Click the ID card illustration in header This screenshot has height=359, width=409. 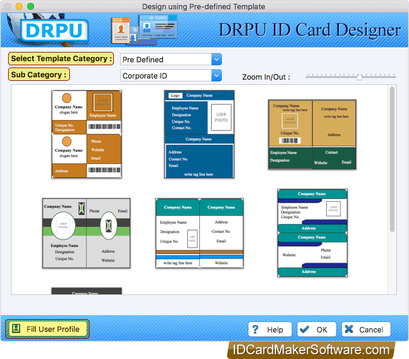click(145, 29)
